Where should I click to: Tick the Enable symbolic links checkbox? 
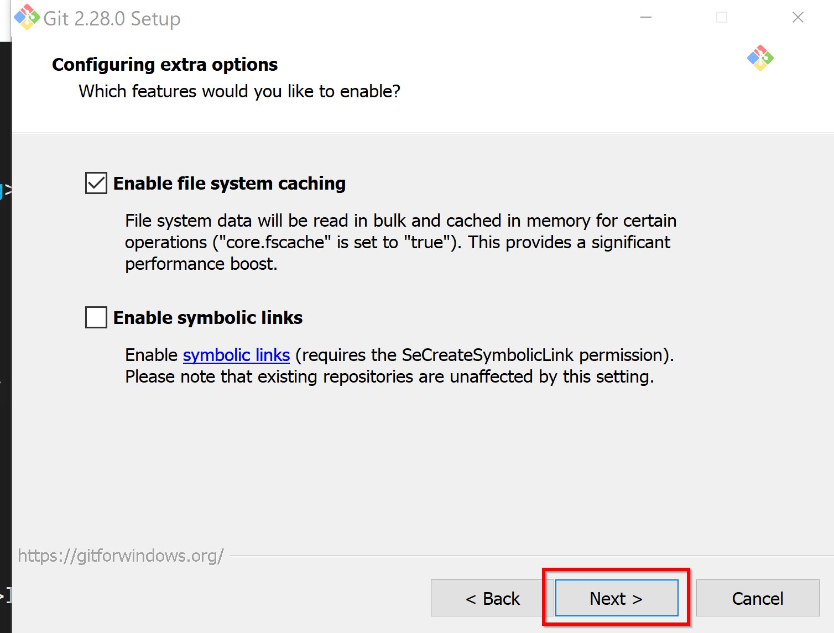pos(96,317)
